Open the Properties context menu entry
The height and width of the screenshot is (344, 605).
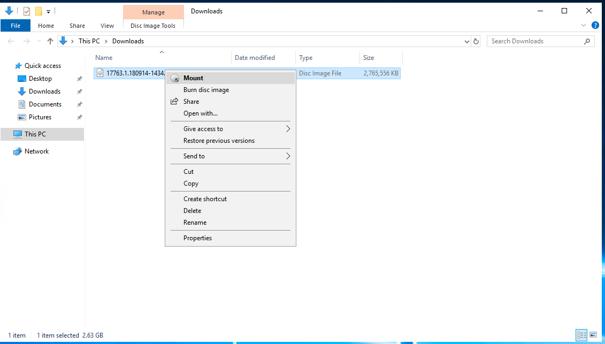(197, 238)
